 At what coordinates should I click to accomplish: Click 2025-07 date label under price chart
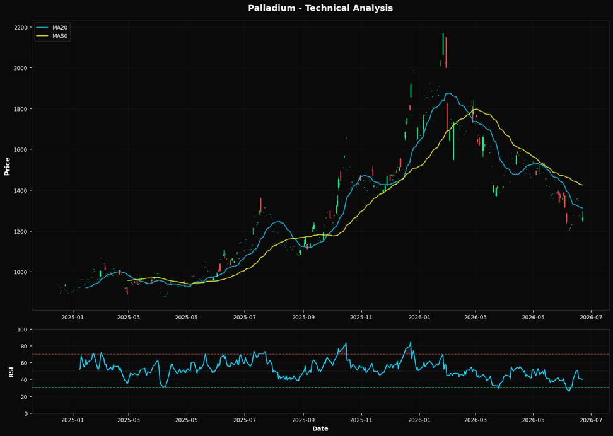[245, 318]
